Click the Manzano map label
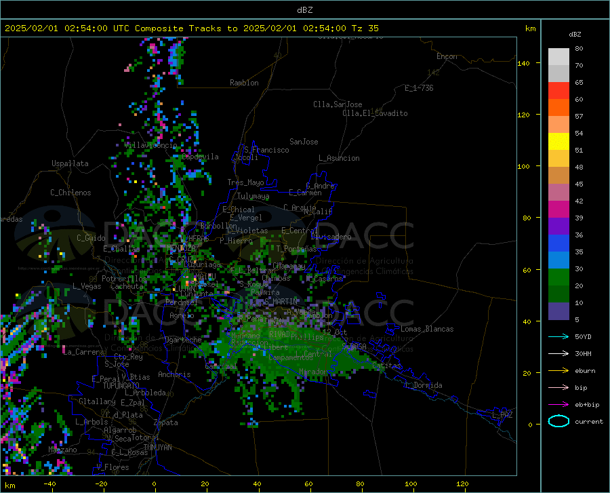Screen dimensions: 610x493 pos(62,450)
